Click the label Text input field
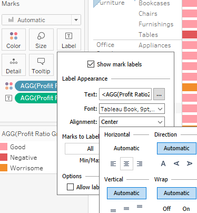197x213 pixels. [125, 94]
